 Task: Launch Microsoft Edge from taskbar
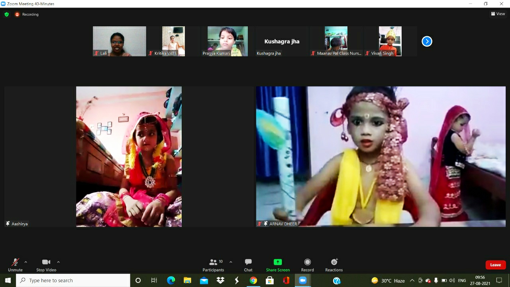[171, 281]
